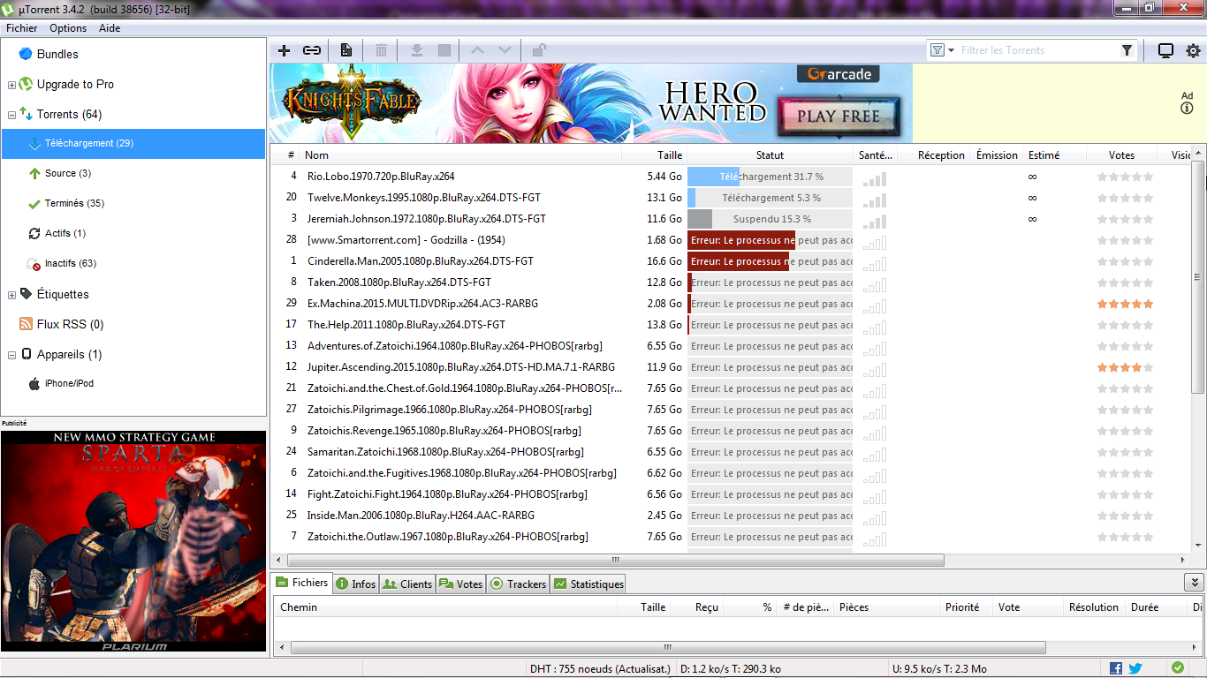Collapse the Torrents (64) tree node
This screenshot has width=1207, height=678.
[11, 115]
